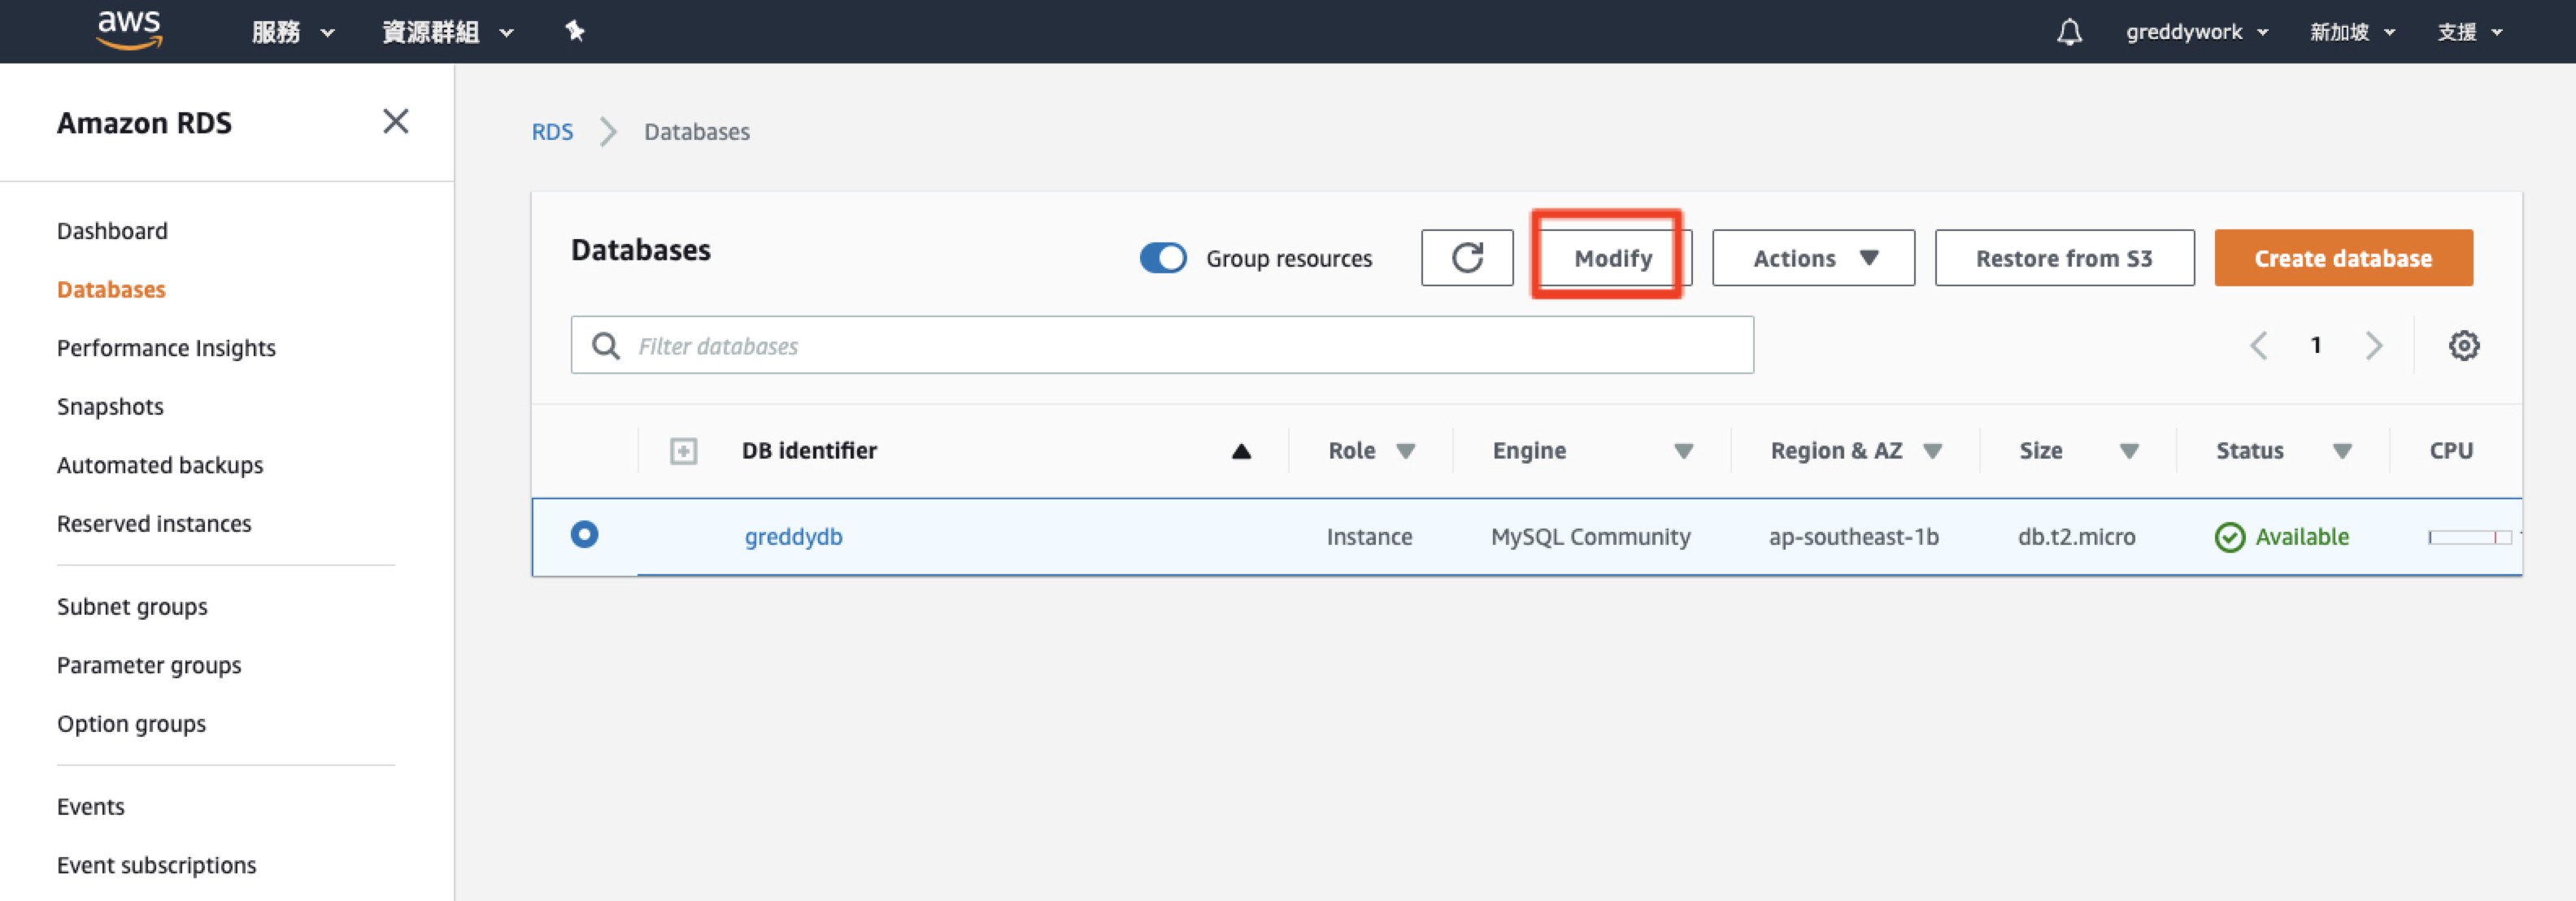Click the expand-all plus icon in table header

point(683,451)
